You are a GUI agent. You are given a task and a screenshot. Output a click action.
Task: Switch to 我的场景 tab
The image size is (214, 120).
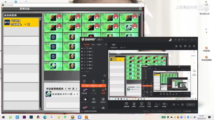86,45
